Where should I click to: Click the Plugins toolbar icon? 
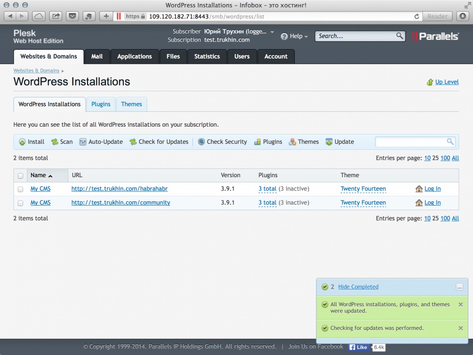257,142
